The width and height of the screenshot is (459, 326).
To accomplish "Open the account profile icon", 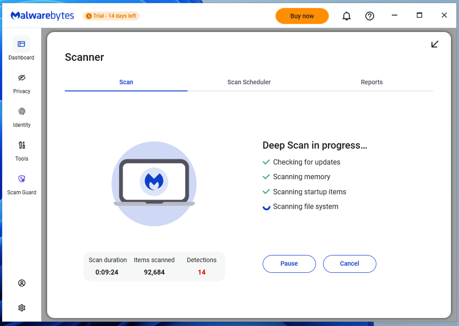I will (x=22, y=283).
